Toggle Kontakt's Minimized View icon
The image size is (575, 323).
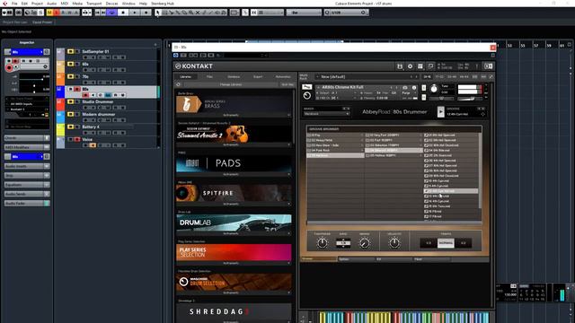click(x=430, y=66)
